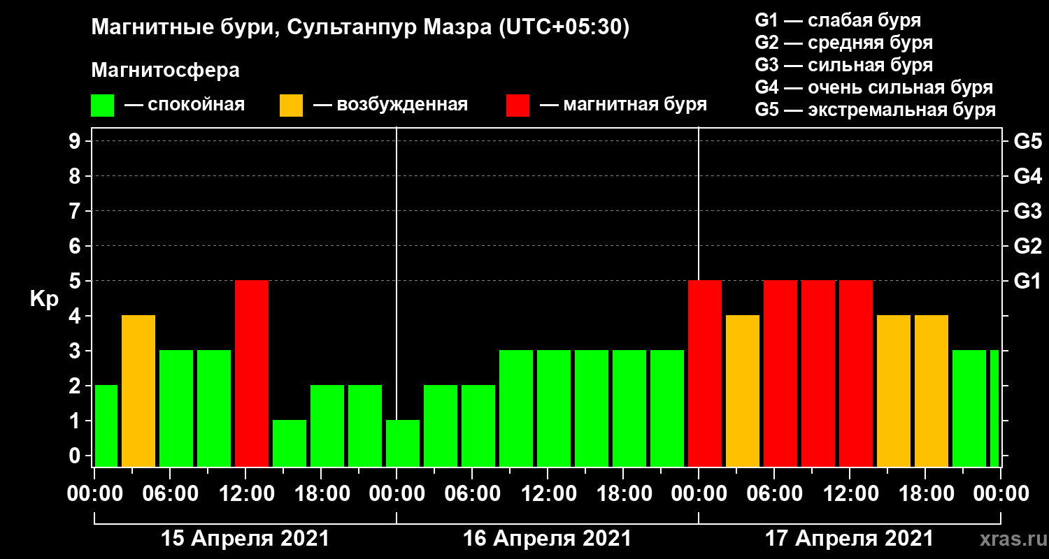Click the green Kp 1 bar on 16 April
1049x559 pixels.
(x=403, y=444)
